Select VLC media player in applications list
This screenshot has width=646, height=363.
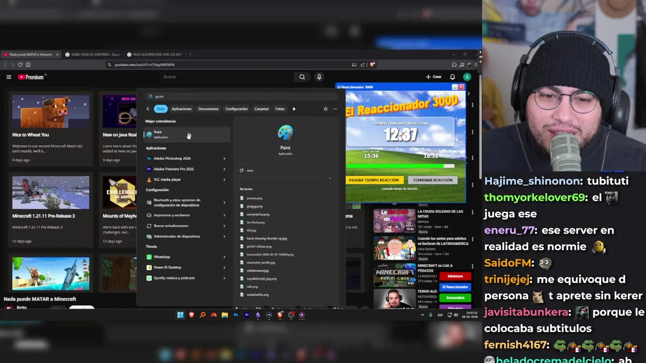182,179
